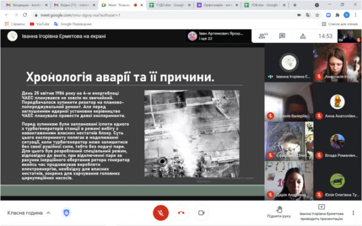Switch to the 11ДО.xlsx Google Sheets tab
The height and width of the screenshot is (226, 362).
click(170, 5)
